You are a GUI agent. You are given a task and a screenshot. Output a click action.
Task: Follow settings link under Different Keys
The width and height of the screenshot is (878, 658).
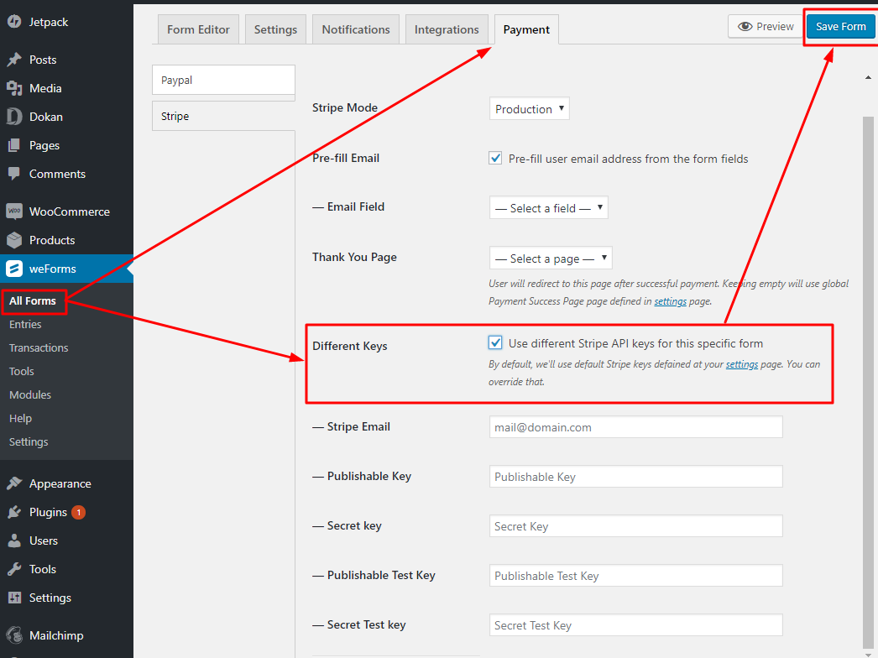742,364
